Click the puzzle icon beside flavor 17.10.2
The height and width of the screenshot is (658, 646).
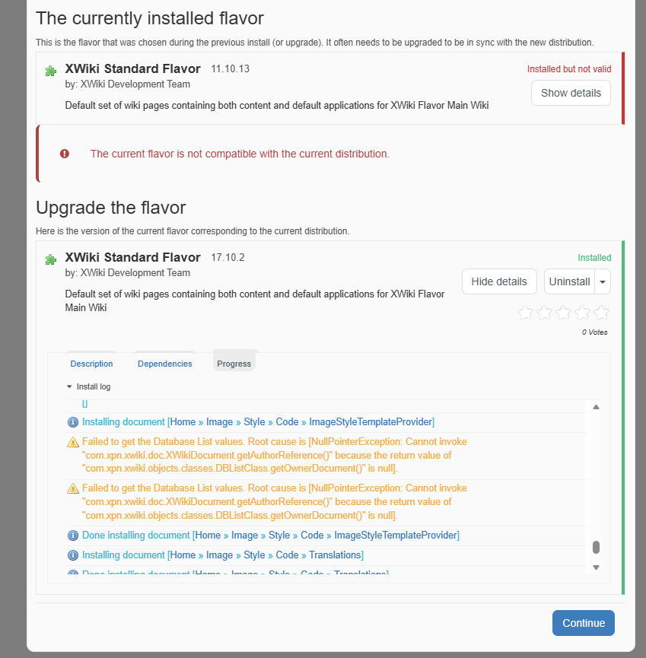tap(51, 259)
